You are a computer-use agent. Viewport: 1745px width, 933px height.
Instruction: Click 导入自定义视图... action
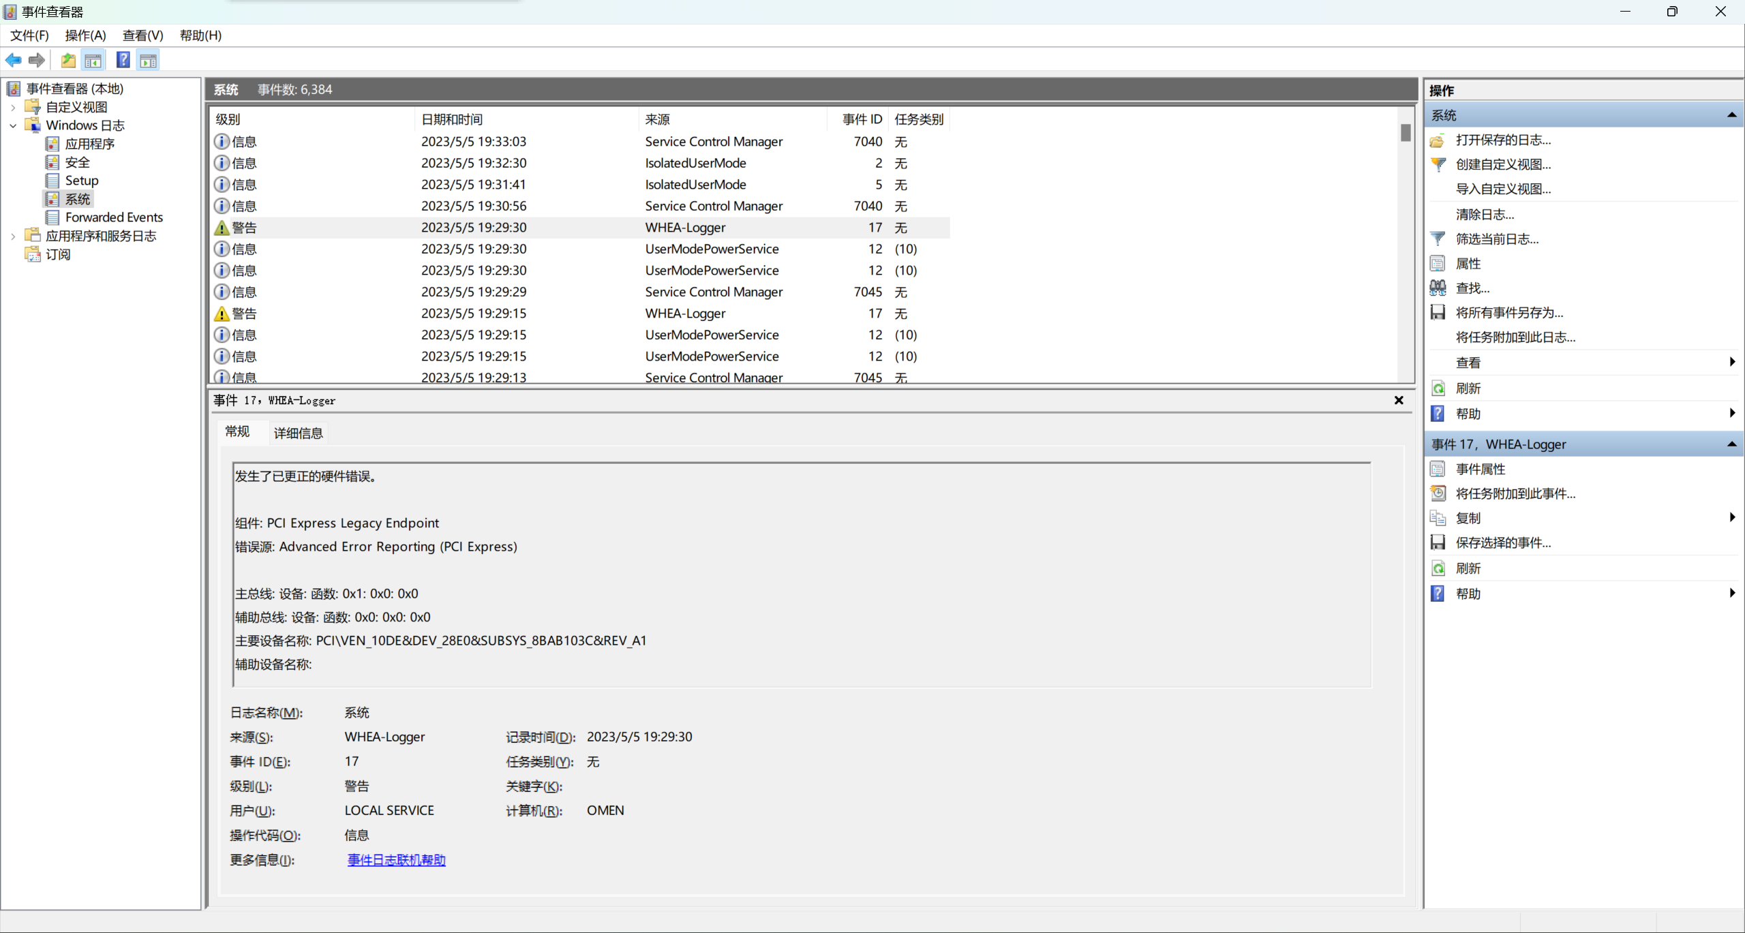point(1503,189)
